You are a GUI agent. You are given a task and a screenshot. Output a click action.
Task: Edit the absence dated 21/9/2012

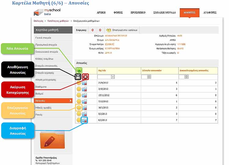[x=79, y=83]
